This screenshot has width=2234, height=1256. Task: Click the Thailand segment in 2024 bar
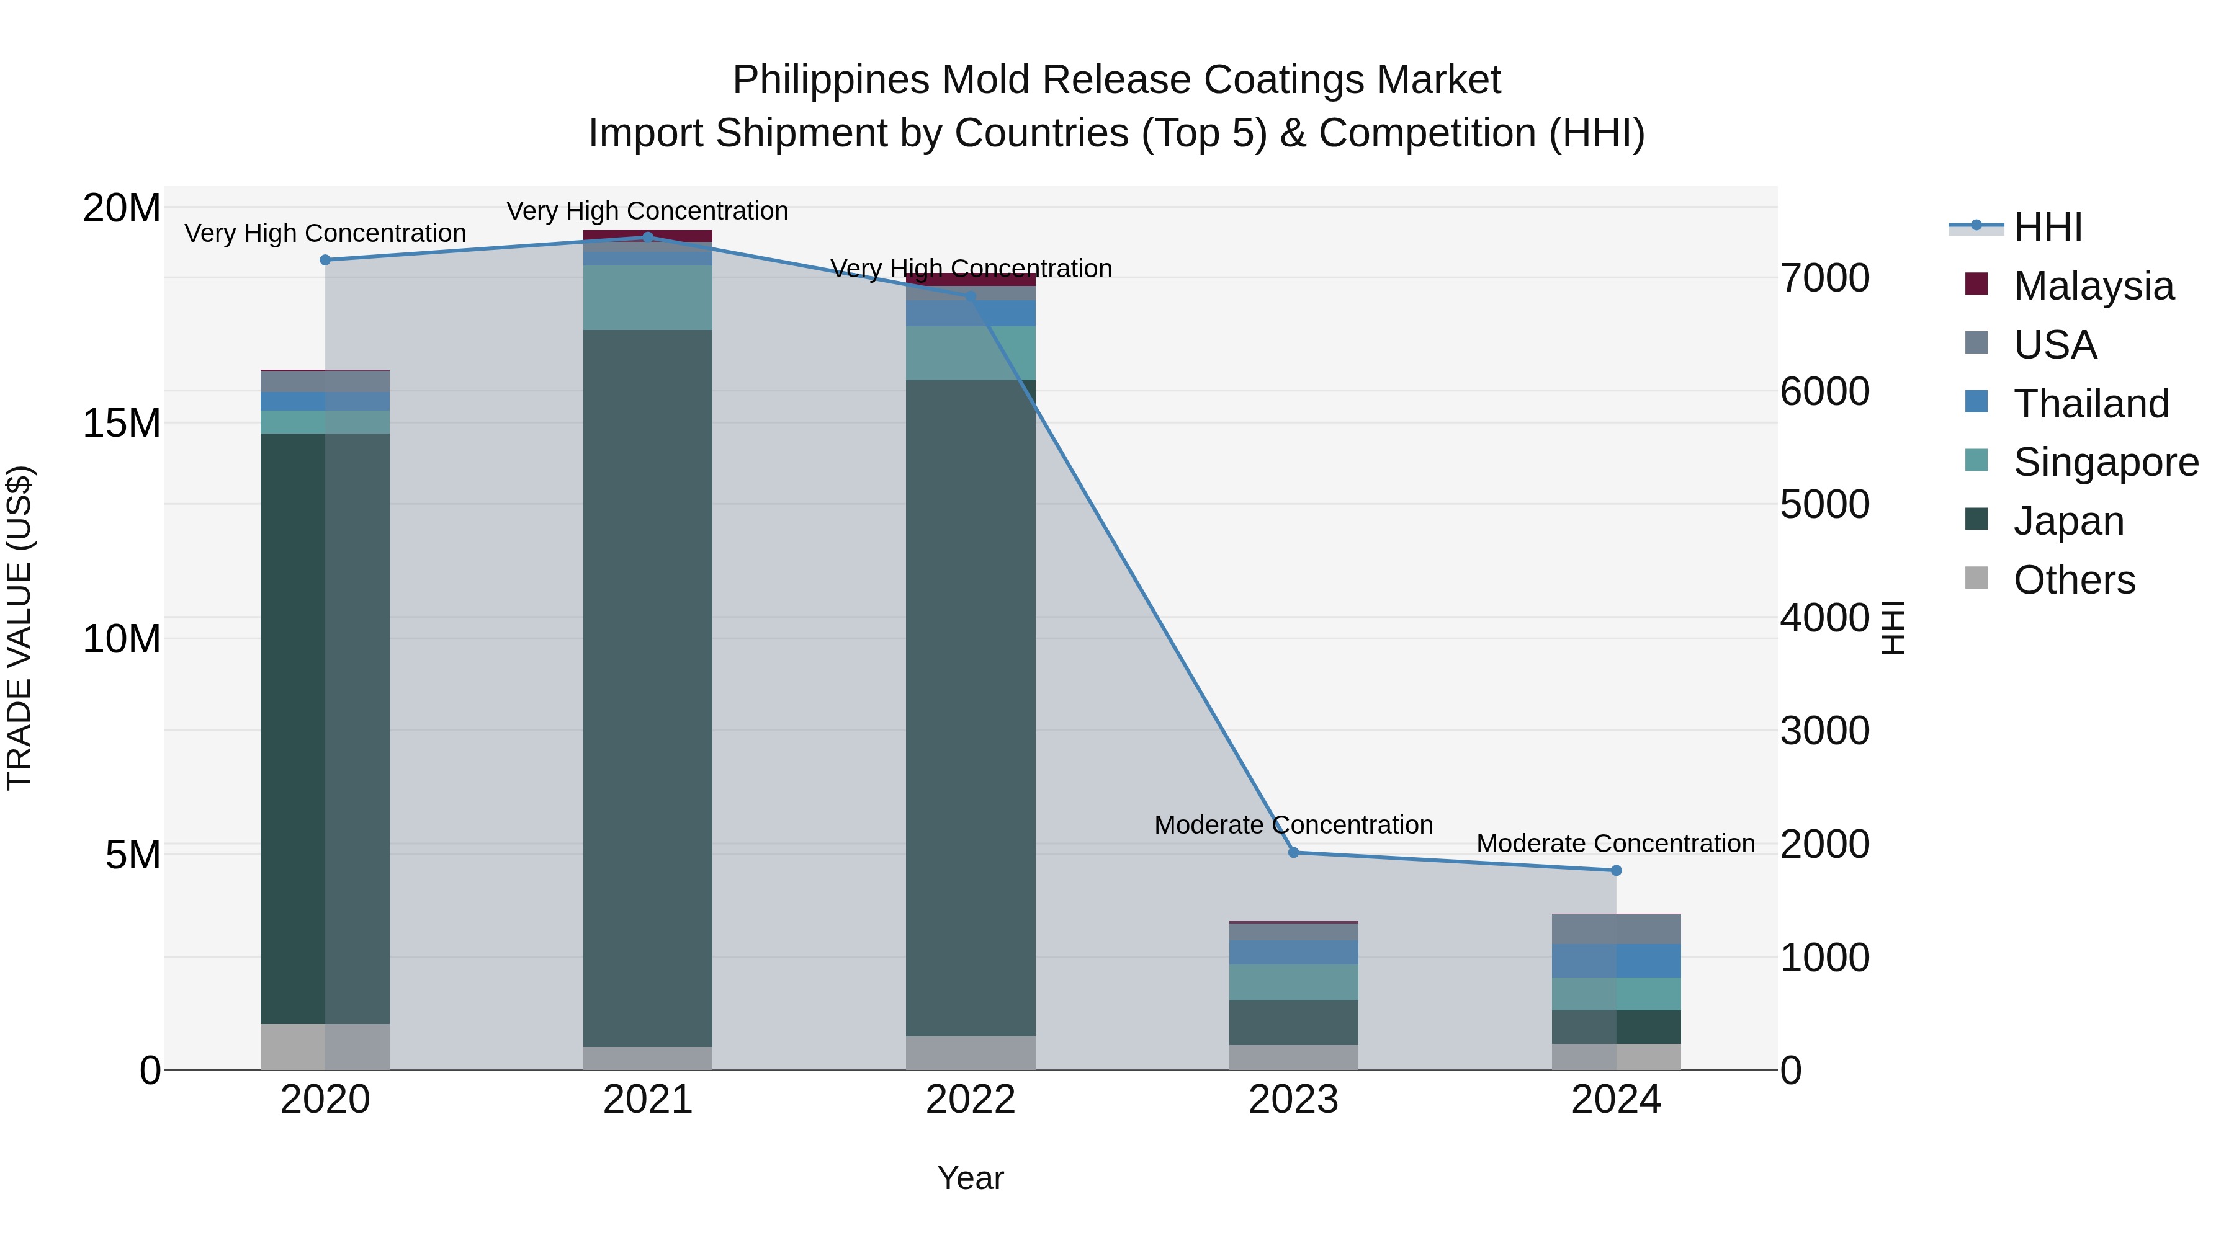point(1617,961)
